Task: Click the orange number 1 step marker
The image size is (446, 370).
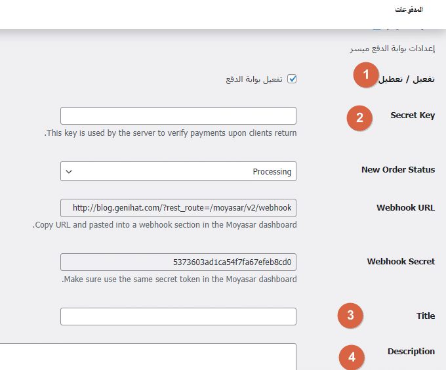Action: point(366,75)
